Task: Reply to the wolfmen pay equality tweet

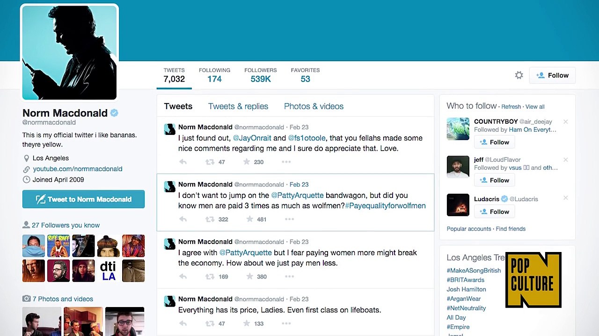Action: click(x=183, y=219)
